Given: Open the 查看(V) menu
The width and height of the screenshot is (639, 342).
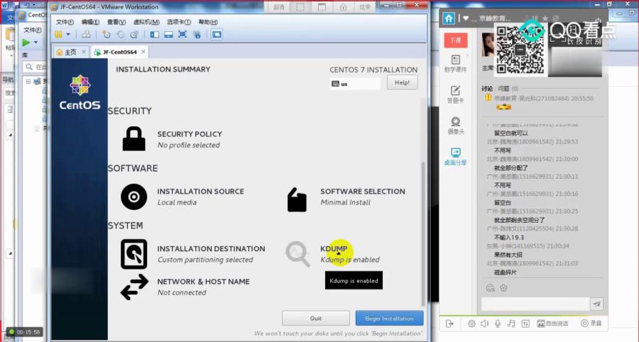Looking at the screenshot, I should click(116, 22).
